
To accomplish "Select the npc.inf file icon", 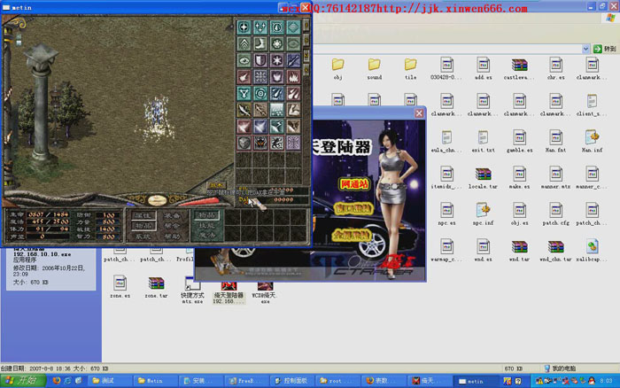I will click(483, 211).
